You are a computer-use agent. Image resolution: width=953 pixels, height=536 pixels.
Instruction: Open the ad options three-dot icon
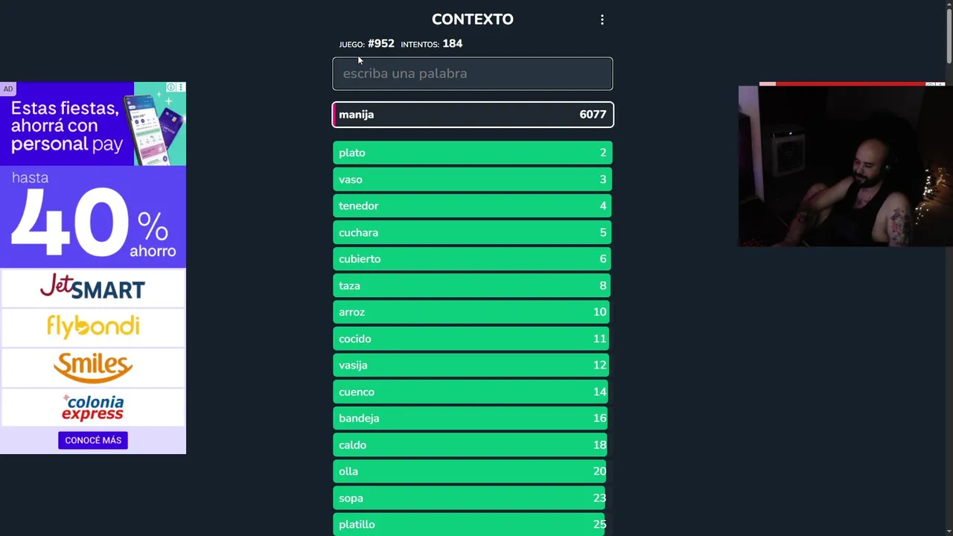180,88
